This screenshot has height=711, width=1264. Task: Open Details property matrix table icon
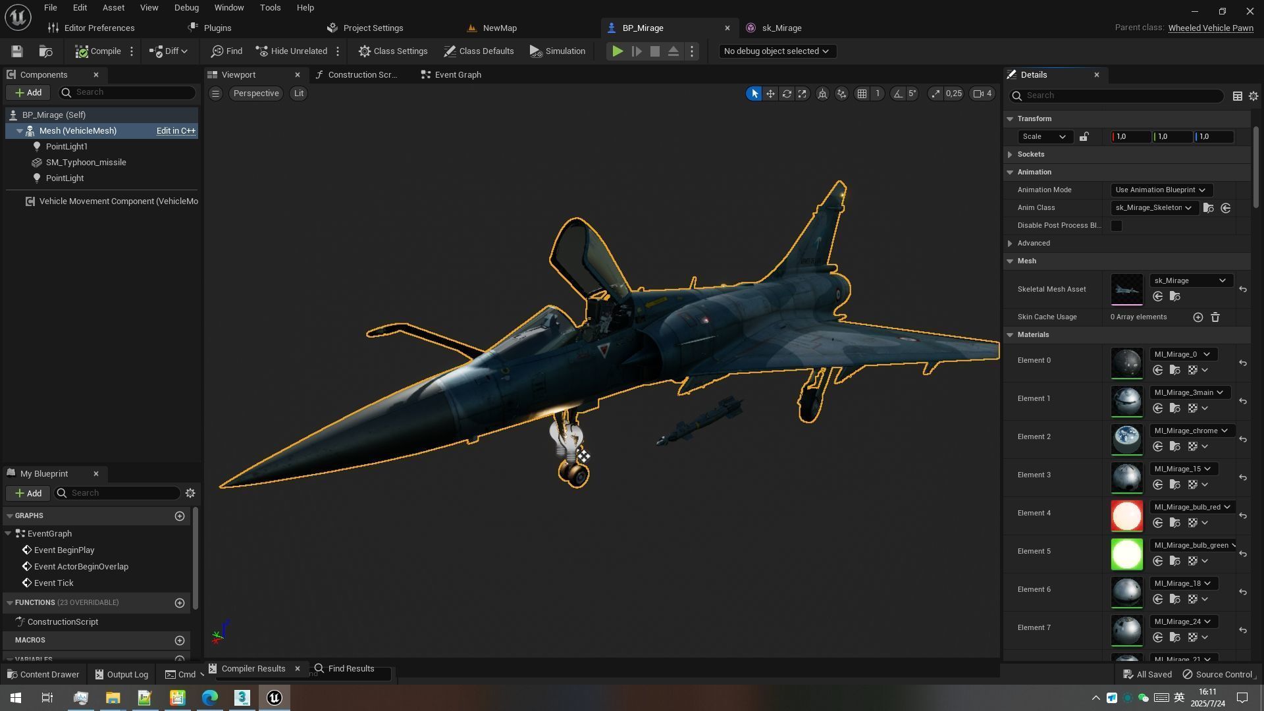click(1238, 96)
